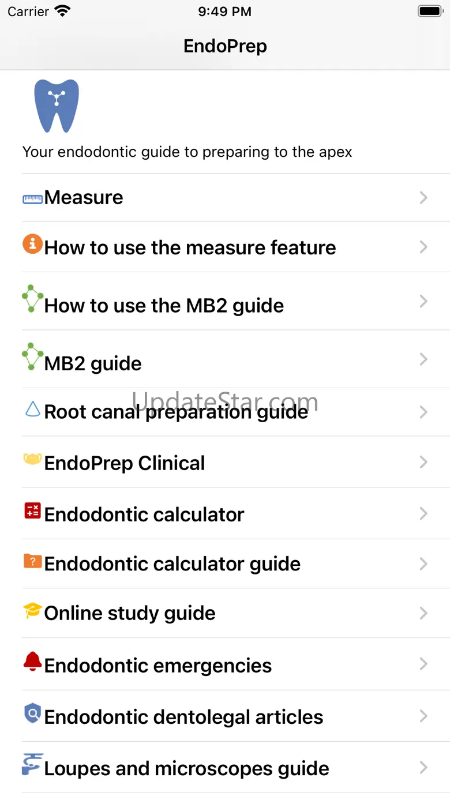
Task: Click the graduation cap icon
Action: pyautogui.click(x=32, y=610)
